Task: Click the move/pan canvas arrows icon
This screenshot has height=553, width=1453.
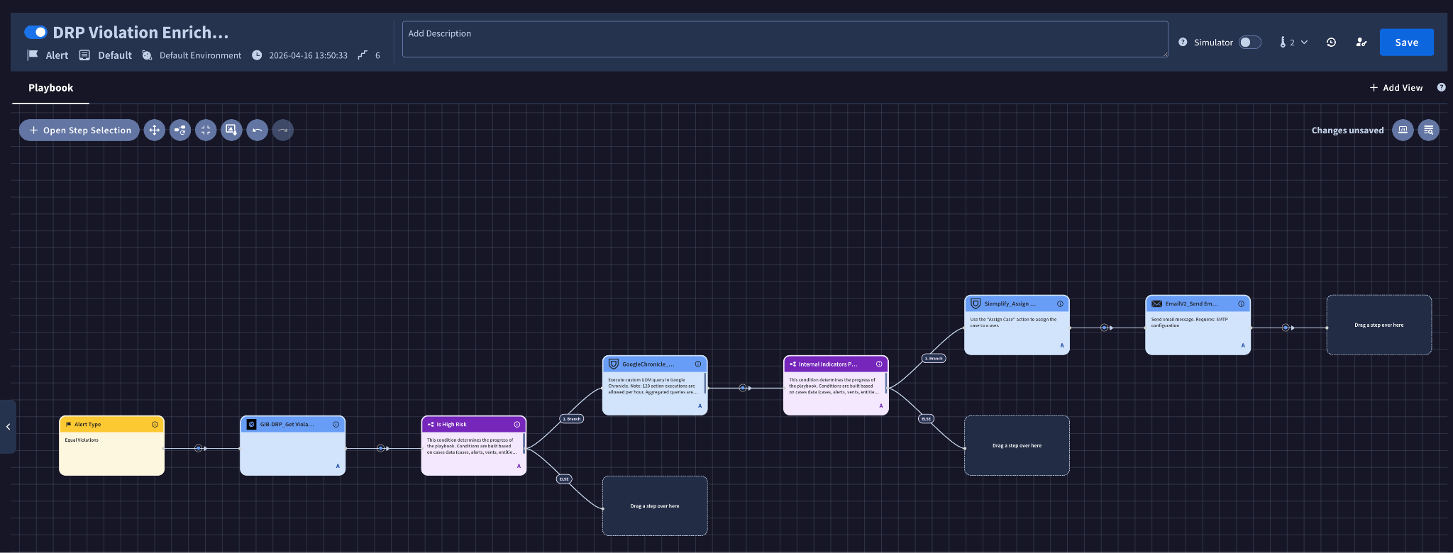Action: click(x=154, y=130)
